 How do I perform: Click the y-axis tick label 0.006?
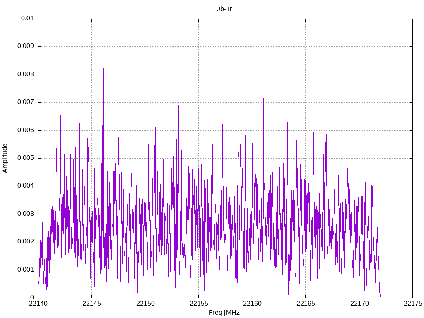click(26, 130)
